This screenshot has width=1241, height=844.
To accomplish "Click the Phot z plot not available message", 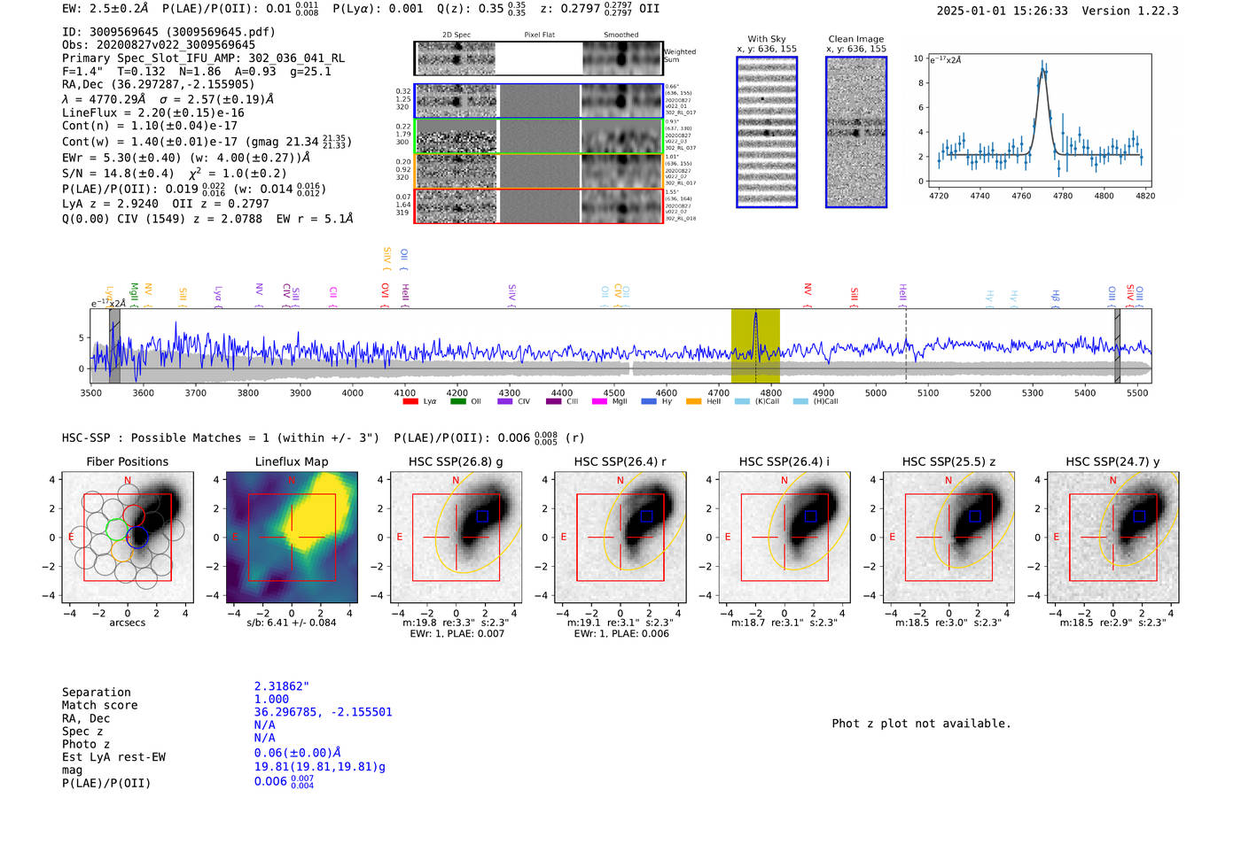I will tap(922, 724).
